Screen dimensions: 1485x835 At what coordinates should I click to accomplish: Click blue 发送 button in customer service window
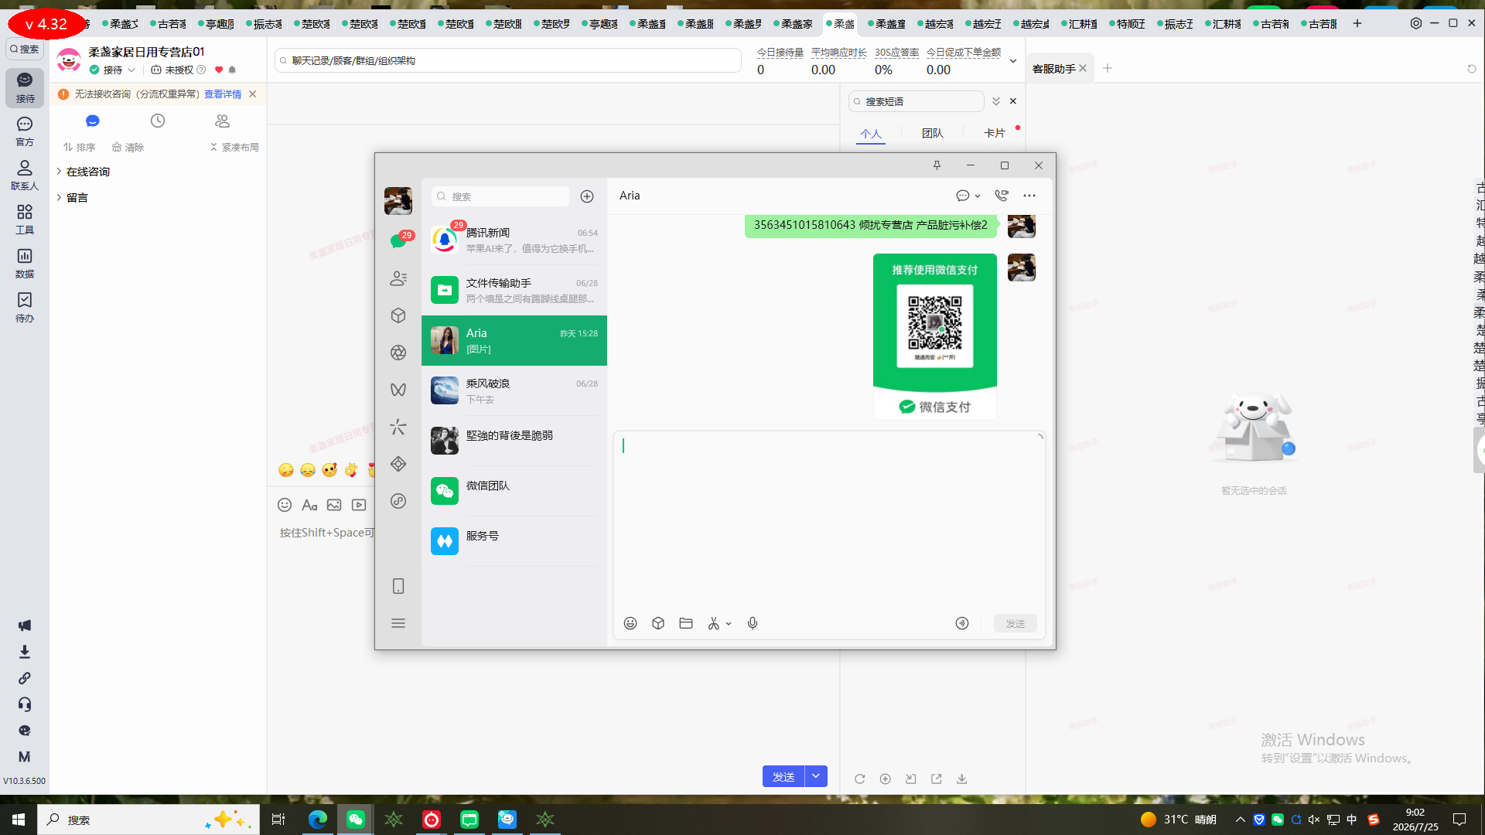point(783,776)
